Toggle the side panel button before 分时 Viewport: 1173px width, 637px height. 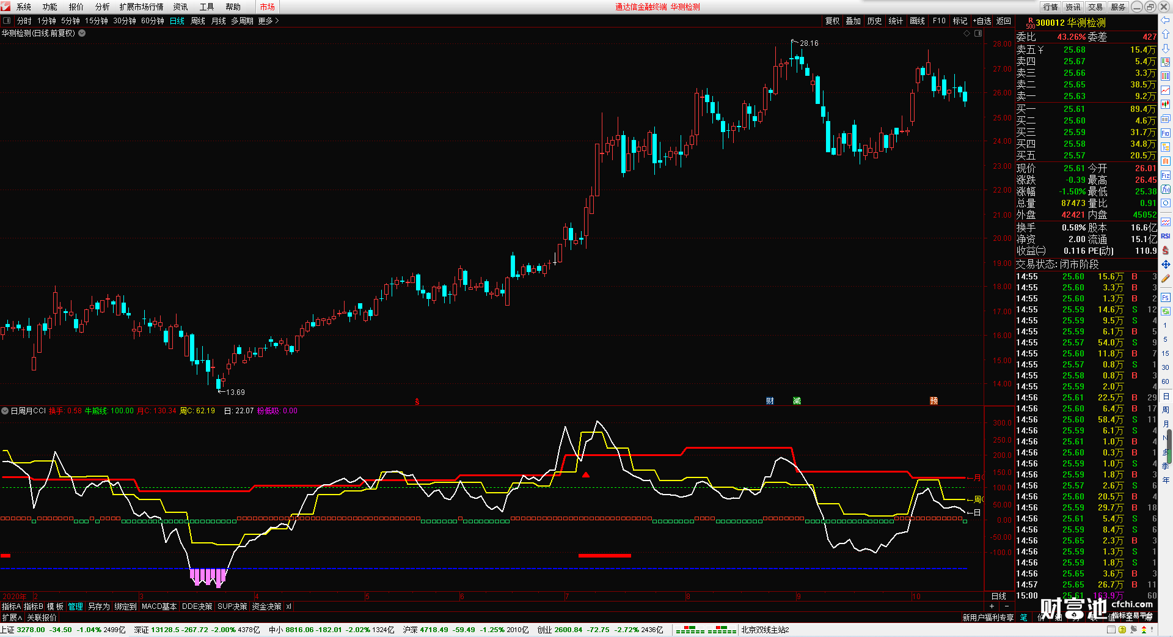tap(7, 21)
